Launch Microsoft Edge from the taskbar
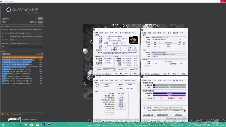The width and height of the screenshot is (226, 127). coord(20,125)
